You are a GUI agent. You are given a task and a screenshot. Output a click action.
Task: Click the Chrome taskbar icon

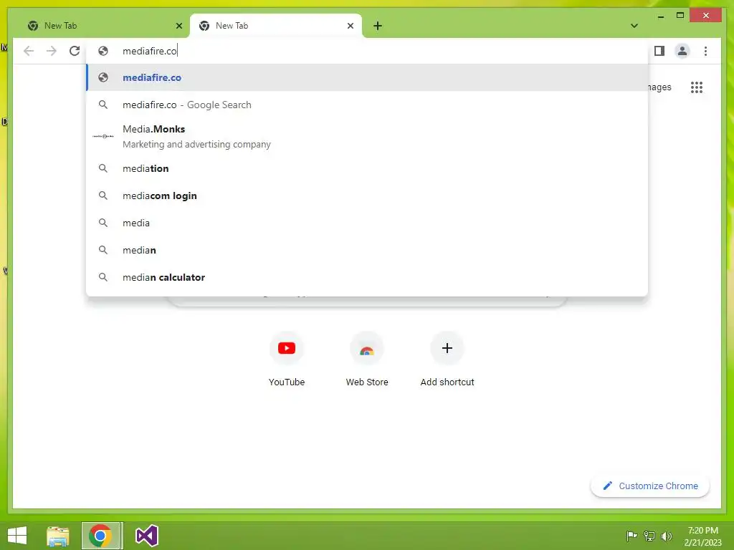pyautogui.click(x=100, y=536)
